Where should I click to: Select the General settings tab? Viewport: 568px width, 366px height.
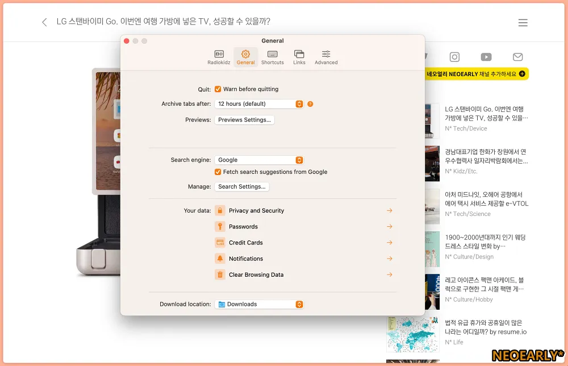click(x=245, y=57)
